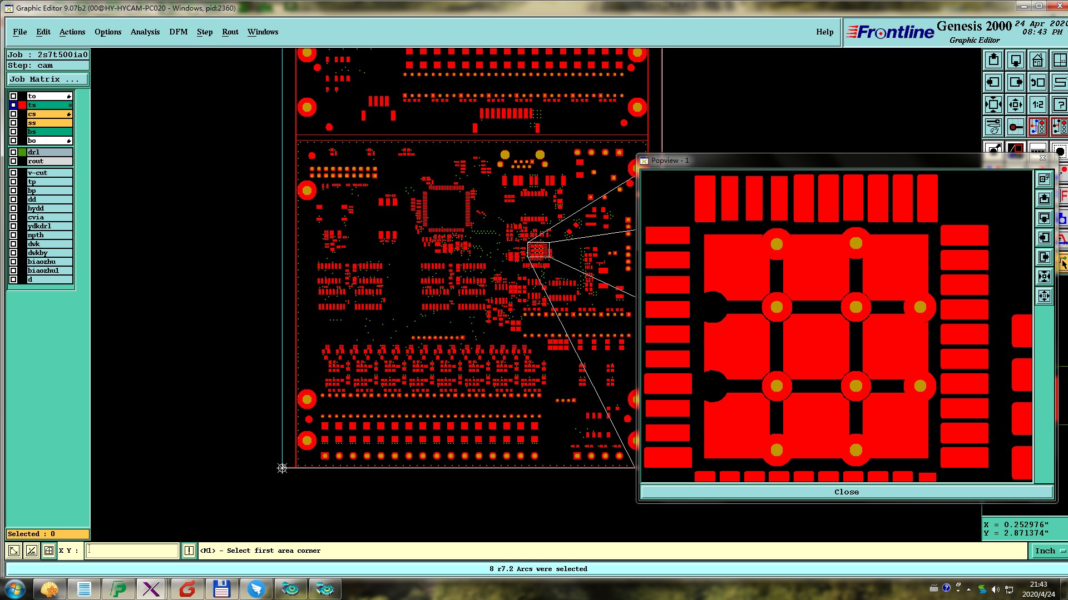Image resolution: width=1068 pixels, height=600 pixels.
Task: Open the Inch units dropdown
Action: tap(1049, 551)
